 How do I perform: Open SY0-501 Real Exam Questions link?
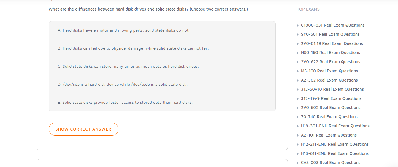tap(330, 35)
